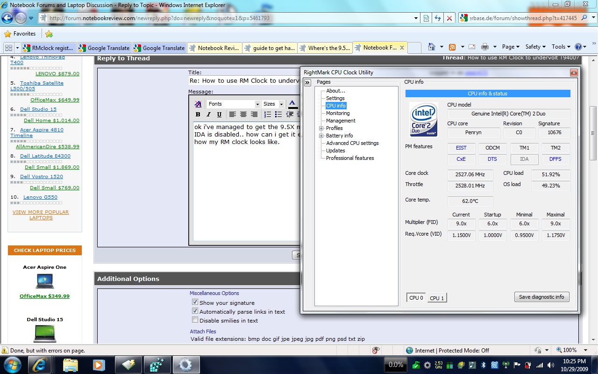Select Management in the Pages tree
598x374 pixels.
click(x=341, y=121)
